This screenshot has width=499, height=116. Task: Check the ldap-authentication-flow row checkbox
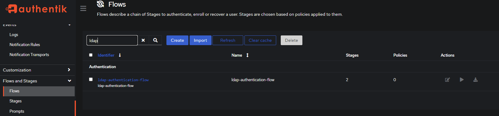(91, 79)
